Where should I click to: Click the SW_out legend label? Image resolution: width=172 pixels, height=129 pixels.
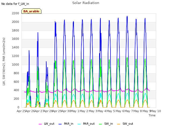[128, 124]
